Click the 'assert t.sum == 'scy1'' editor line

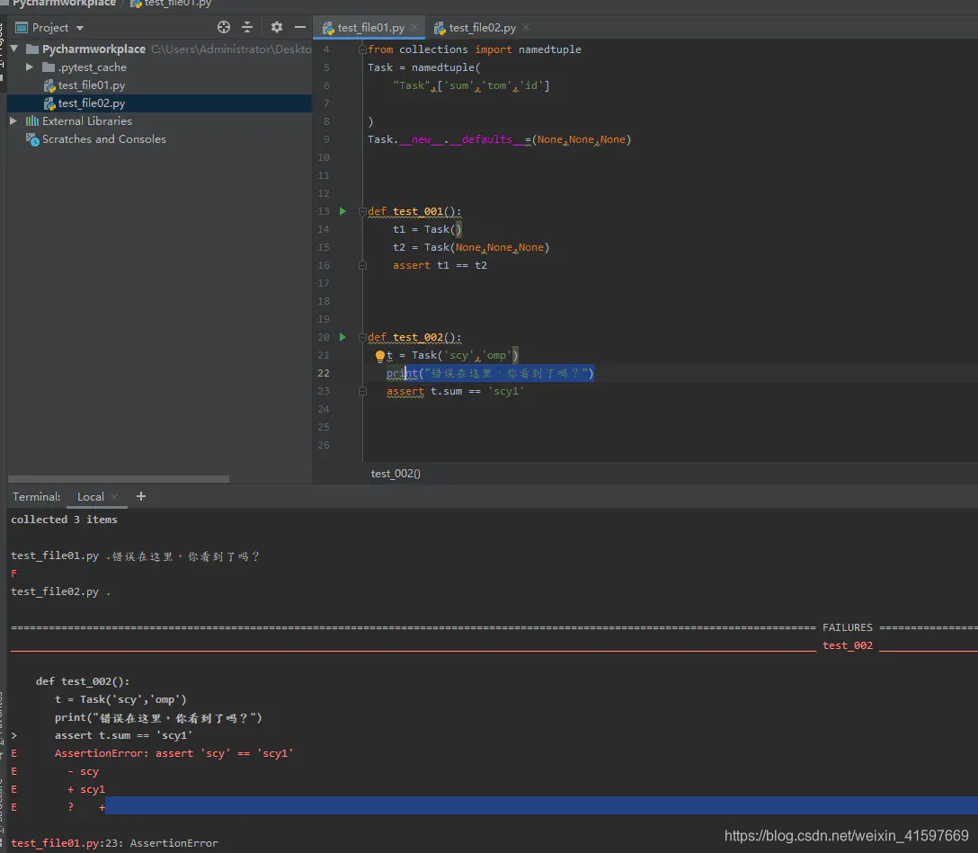pyautogui.click(x=456, y=391)
